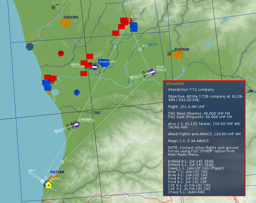Select the 4:IP waypoint circle
The width and height of the screenshot is (256, 203).
(x=140, y=49)
